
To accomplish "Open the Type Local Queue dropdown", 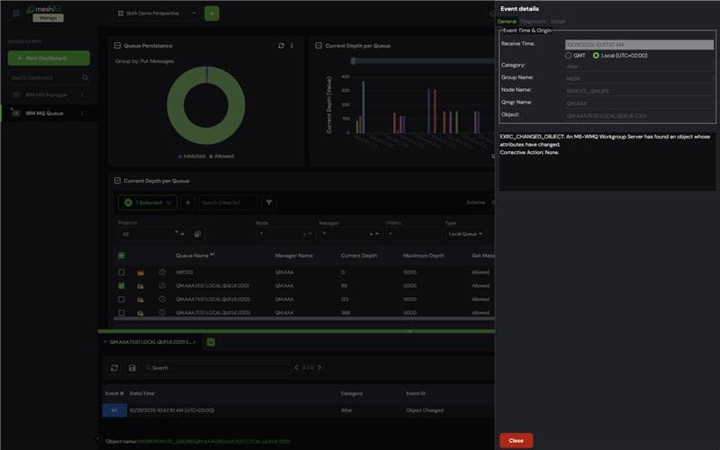I will 466,234.
